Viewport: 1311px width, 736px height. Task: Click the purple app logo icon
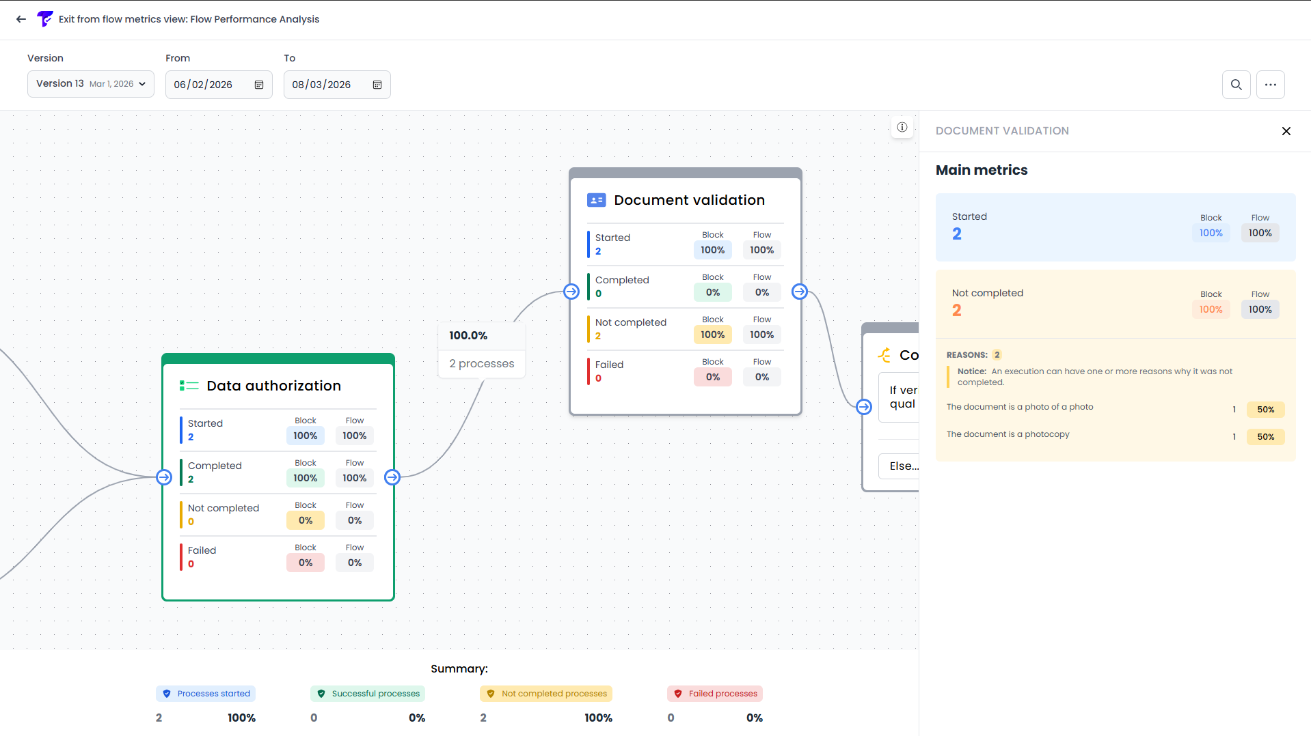44,18
